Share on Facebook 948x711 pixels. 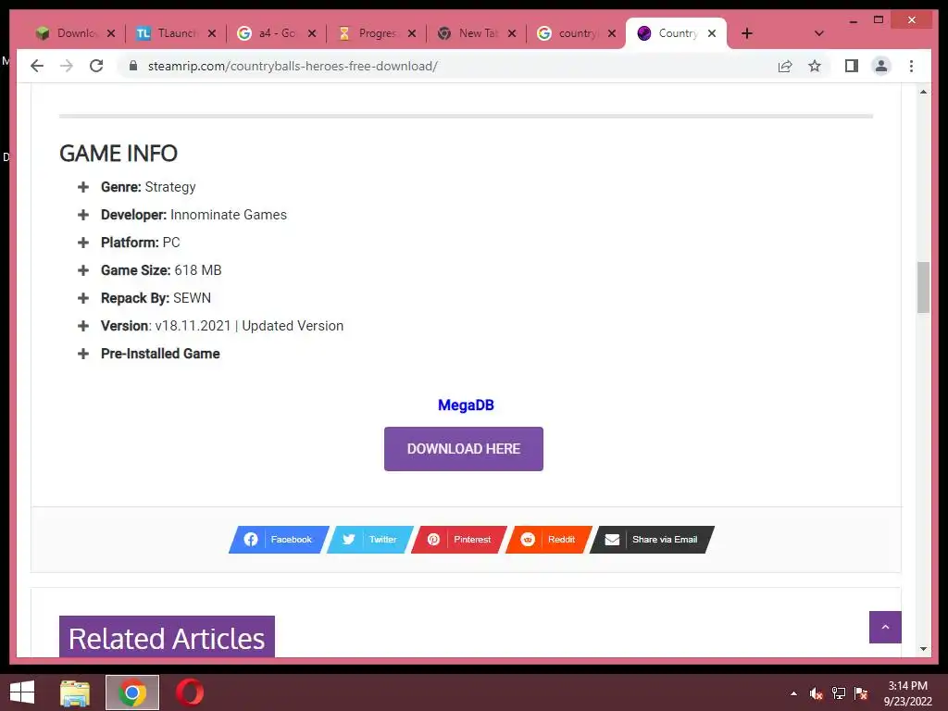point(279,540)
